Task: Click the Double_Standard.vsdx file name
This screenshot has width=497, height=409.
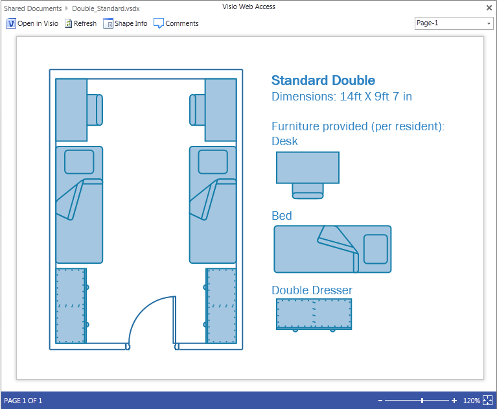Action: (106, 8)
